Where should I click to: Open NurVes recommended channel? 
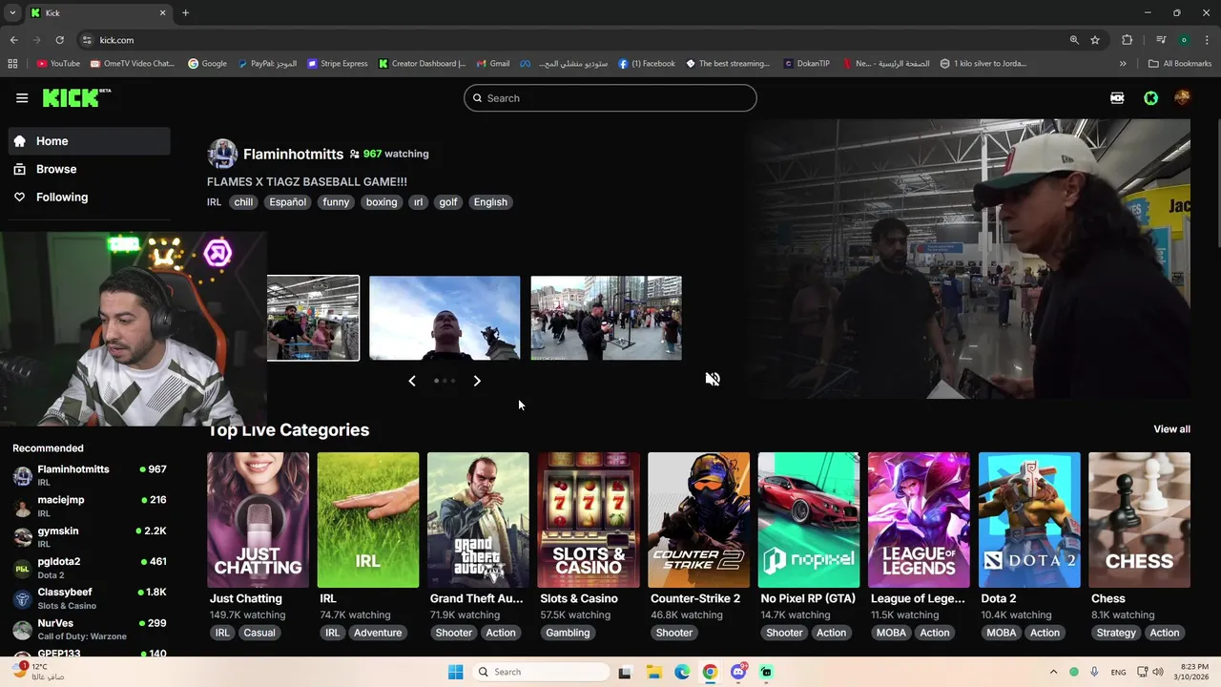click(x=90, y=629)
